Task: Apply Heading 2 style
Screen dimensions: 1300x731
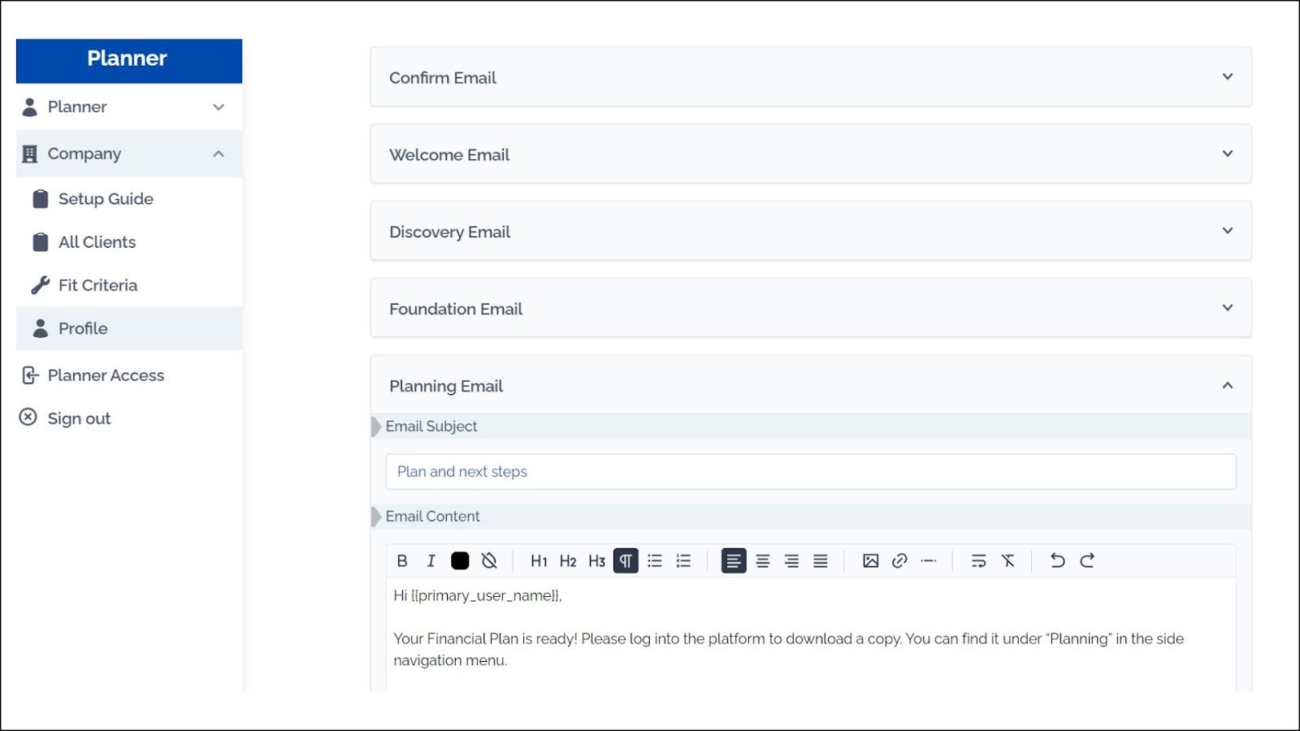Action: click(x=568, y=560)
